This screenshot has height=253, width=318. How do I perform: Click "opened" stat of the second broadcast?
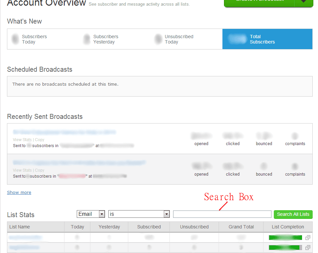coord(201,170)
